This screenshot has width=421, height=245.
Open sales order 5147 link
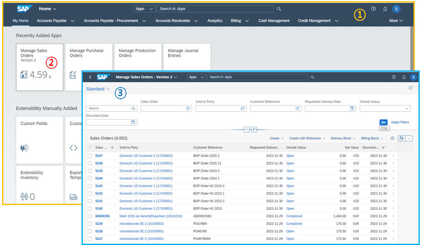(x=99, y=156)
